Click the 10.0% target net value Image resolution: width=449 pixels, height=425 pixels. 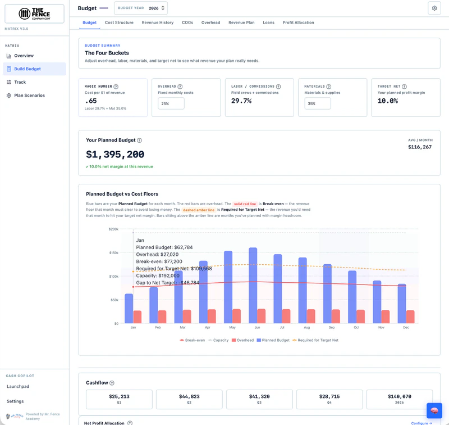388,101
